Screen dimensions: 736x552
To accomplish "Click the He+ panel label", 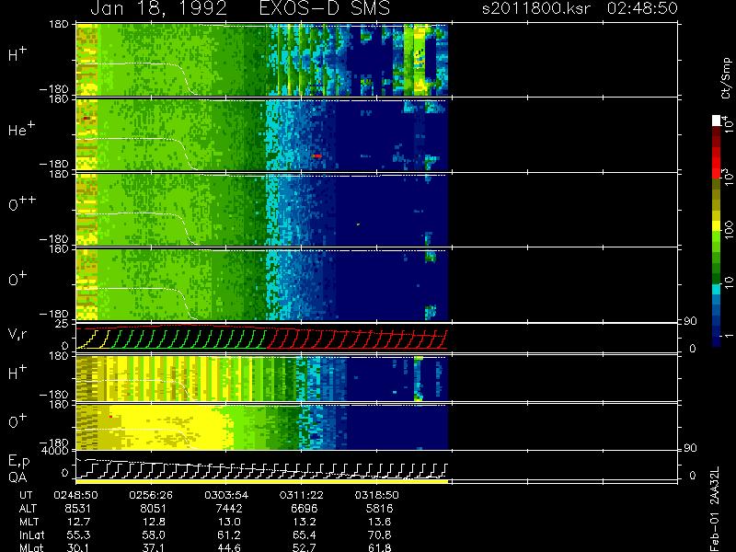I will click(21, 129).
